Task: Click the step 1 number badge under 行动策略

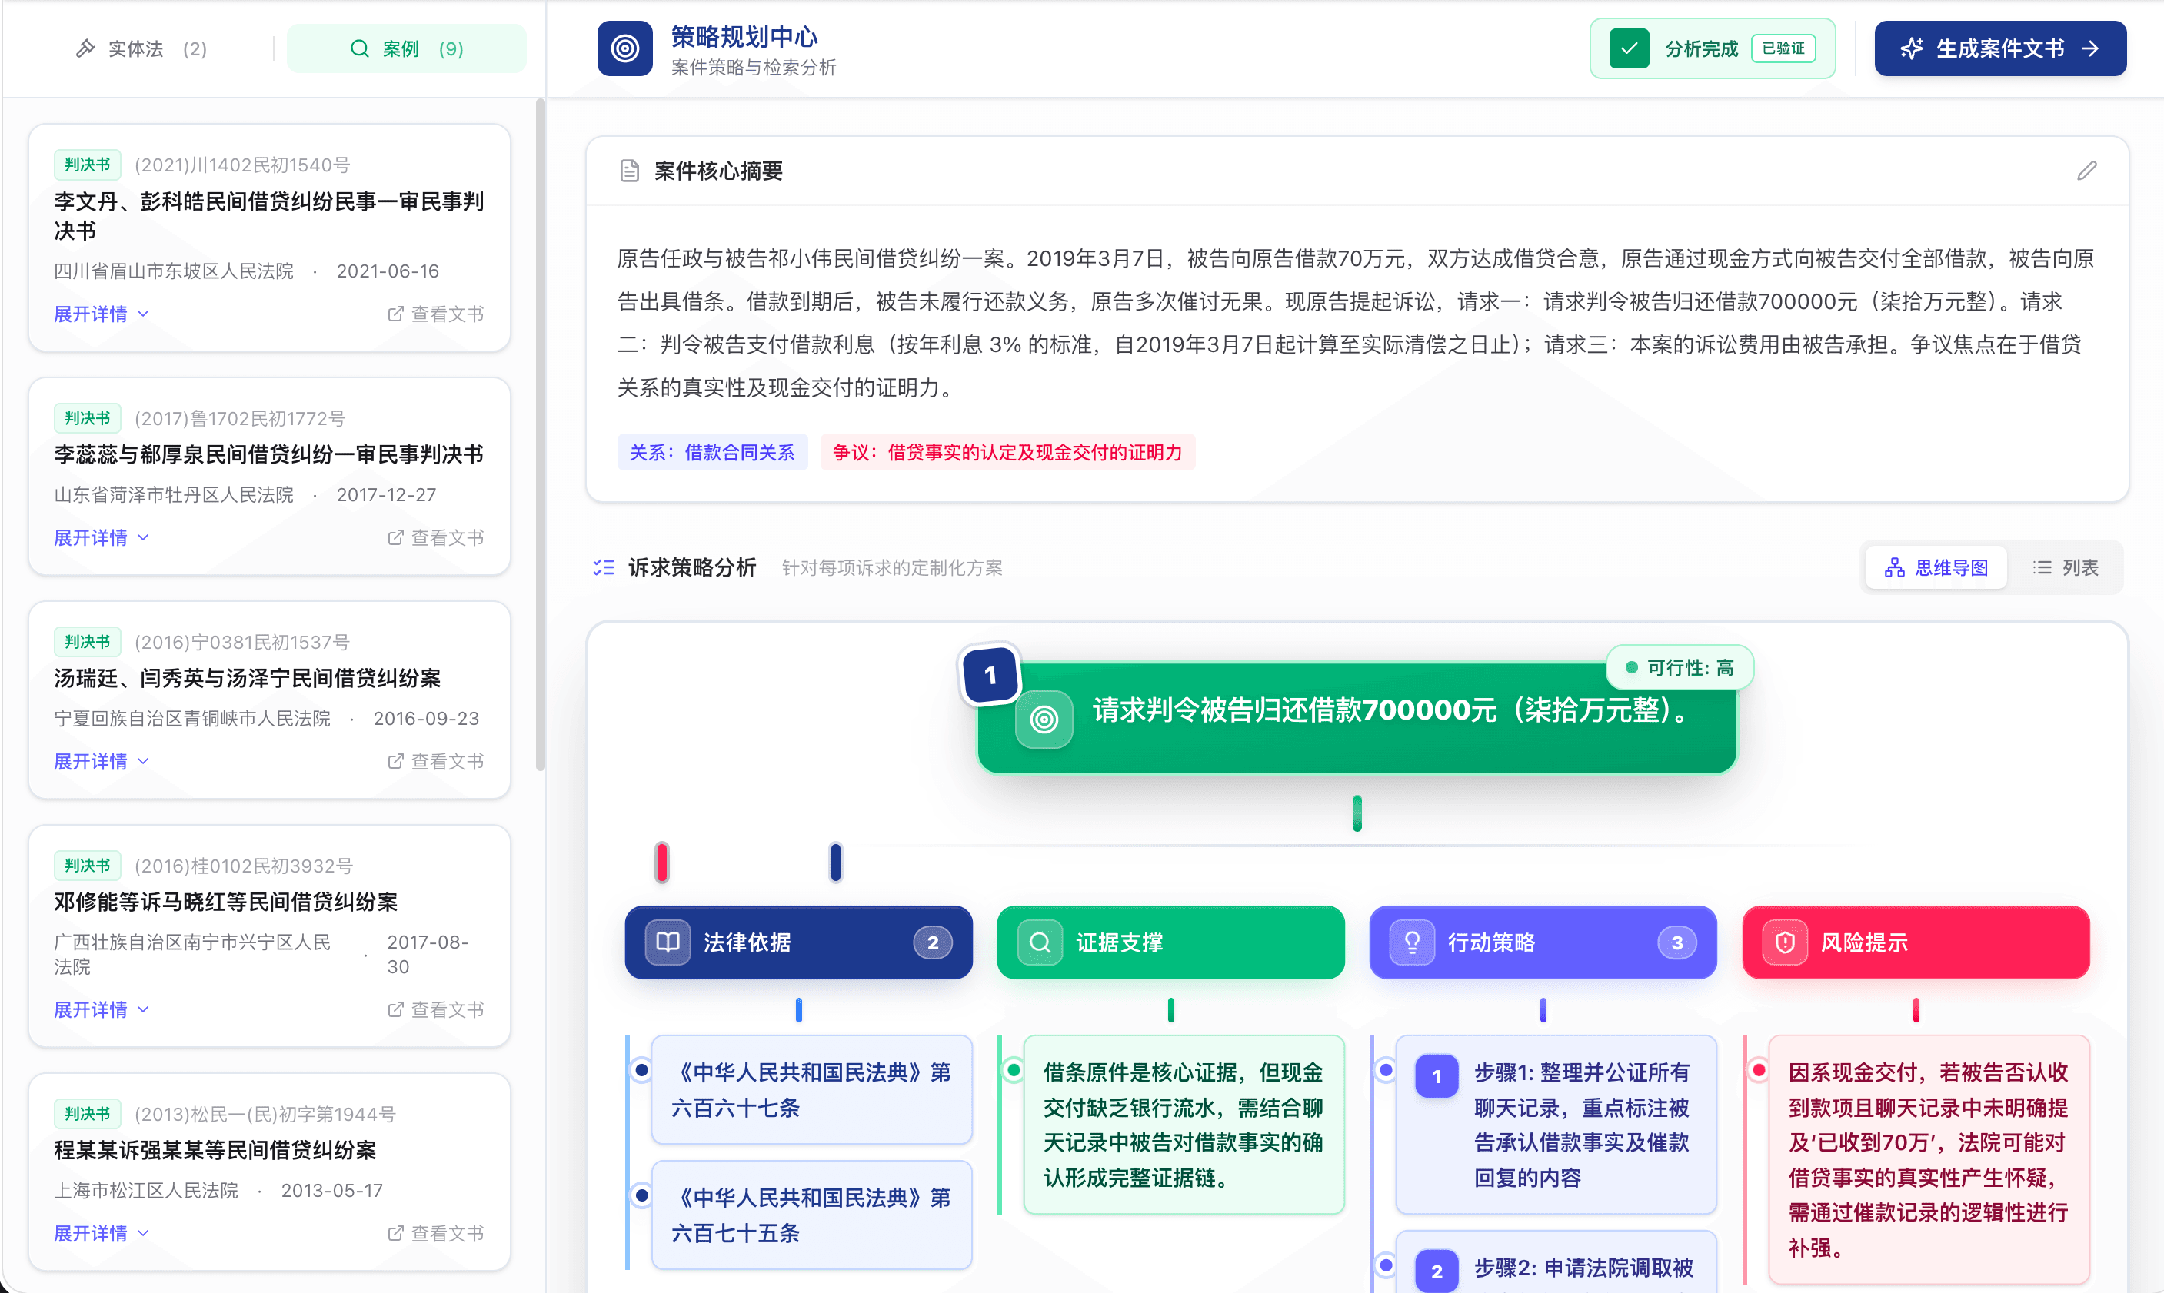Action: point(1437,1076)
